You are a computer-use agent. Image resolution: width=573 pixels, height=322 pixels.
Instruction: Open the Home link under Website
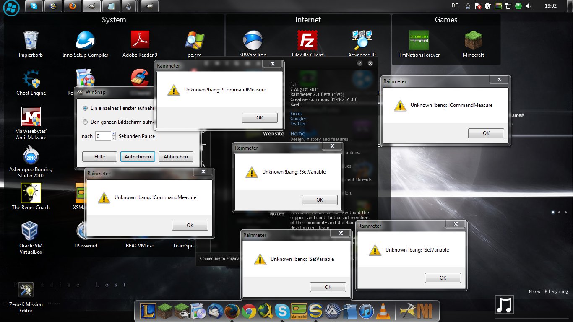[298, 134]
